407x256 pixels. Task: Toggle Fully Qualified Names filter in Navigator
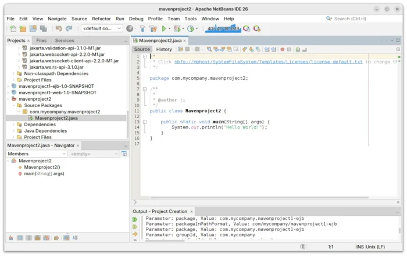tap(56, 238)
